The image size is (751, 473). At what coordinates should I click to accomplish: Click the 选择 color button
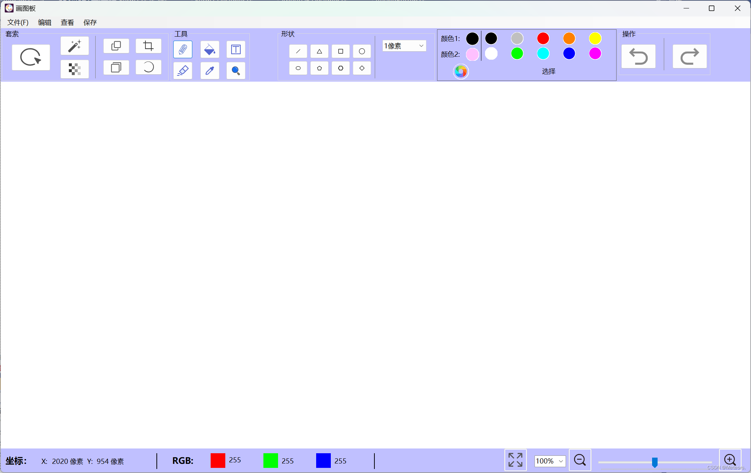click(x=549, y=71)
